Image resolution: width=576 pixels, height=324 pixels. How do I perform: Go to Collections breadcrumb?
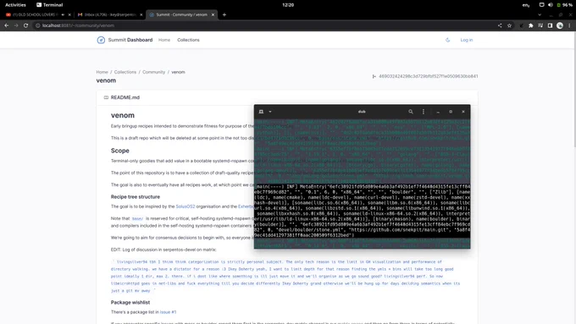125,72
